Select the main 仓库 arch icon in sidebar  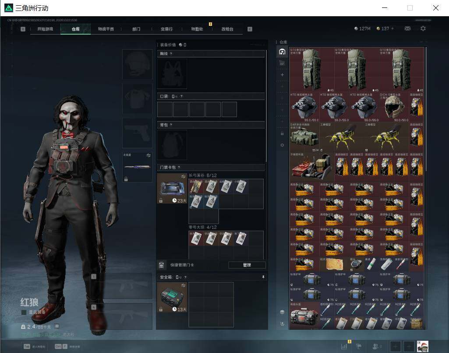(282, 52)
